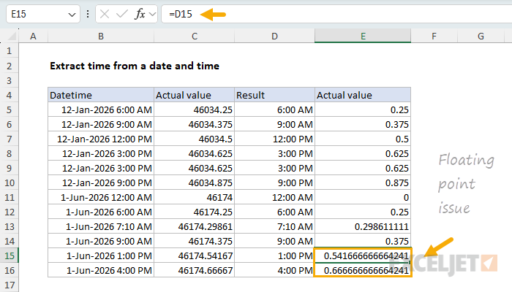Screen dimensions: 512x292
Task: Click result cell '7:10 AM'
Action: pyautogui.click(x=274, y=226)
